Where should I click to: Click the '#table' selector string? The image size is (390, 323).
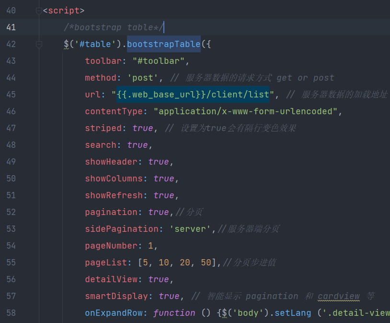pyautogui.click(x=95, y=44)
